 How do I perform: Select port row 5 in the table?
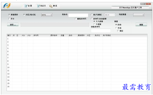click(77, 52)
